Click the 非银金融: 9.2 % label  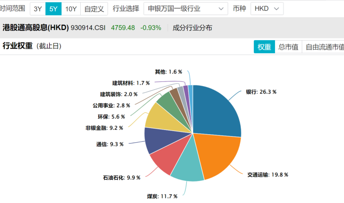tap(104, 128)
